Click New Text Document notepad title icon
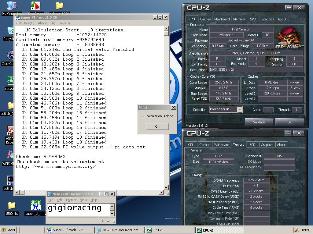The image size is (313, 234). click(x=50, y=194)
